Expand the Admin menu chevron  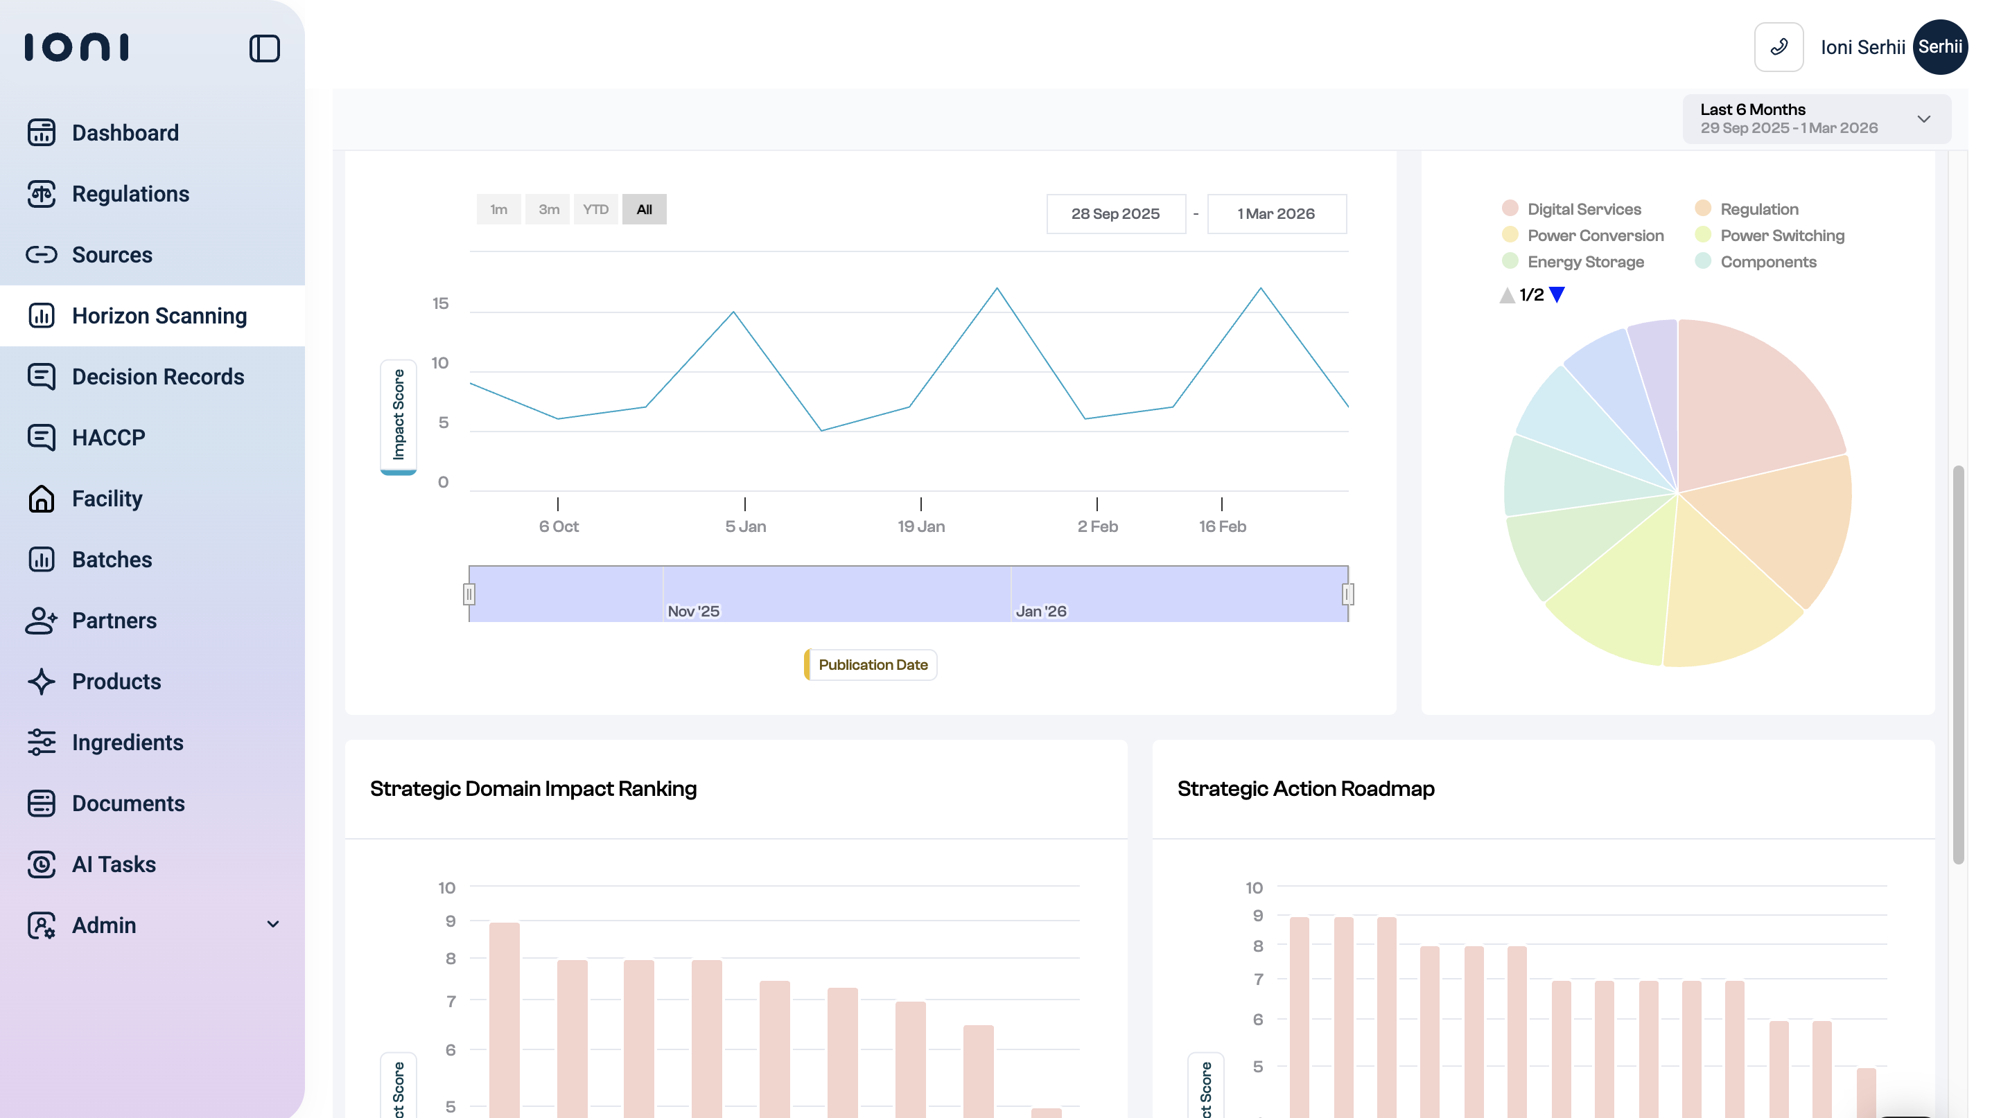pos(273,925)
